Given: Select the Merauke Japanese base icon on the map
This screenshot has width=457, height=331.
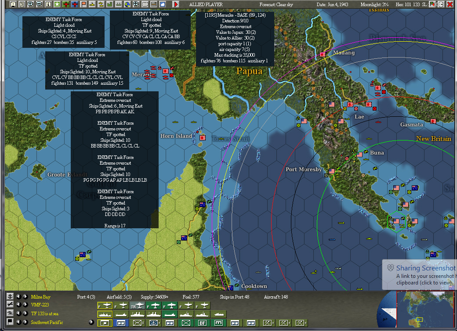Looking at the screenshot, I should click(x=166, y=71).
